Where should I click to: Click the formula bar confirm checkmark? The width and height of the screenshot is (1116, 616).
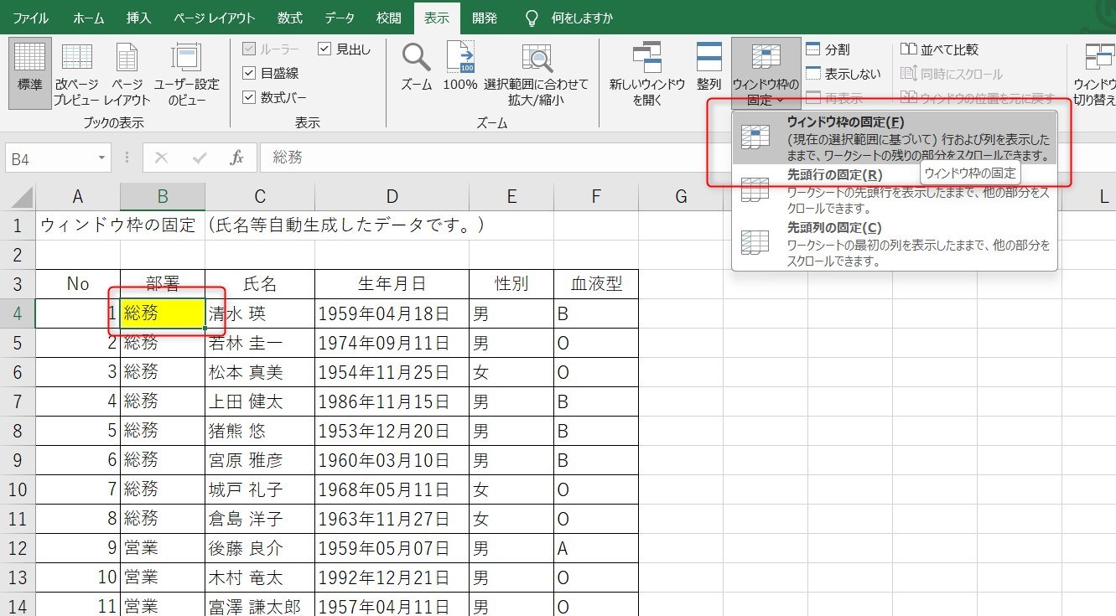click(x=200, y=158)
